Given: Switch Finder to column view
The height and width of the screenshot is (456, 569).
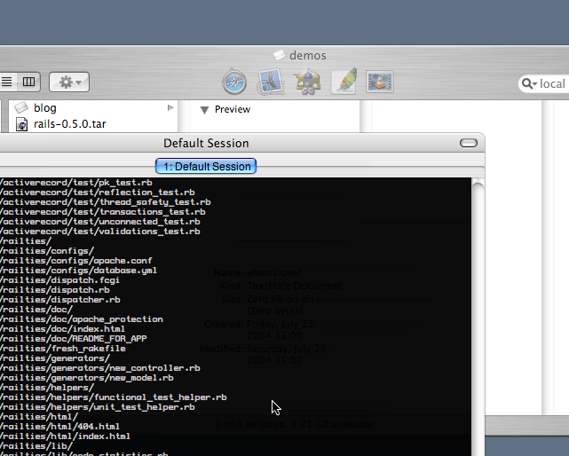Looking at the screenshot, I should coord(29,82).
